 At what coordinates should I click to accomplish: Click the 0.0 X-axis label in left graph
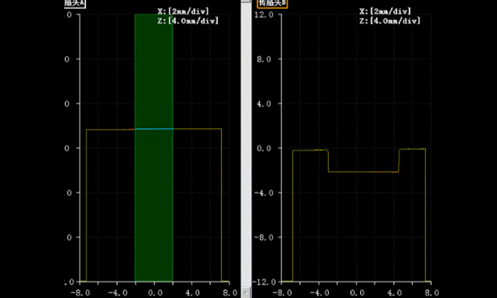[155, 293]
